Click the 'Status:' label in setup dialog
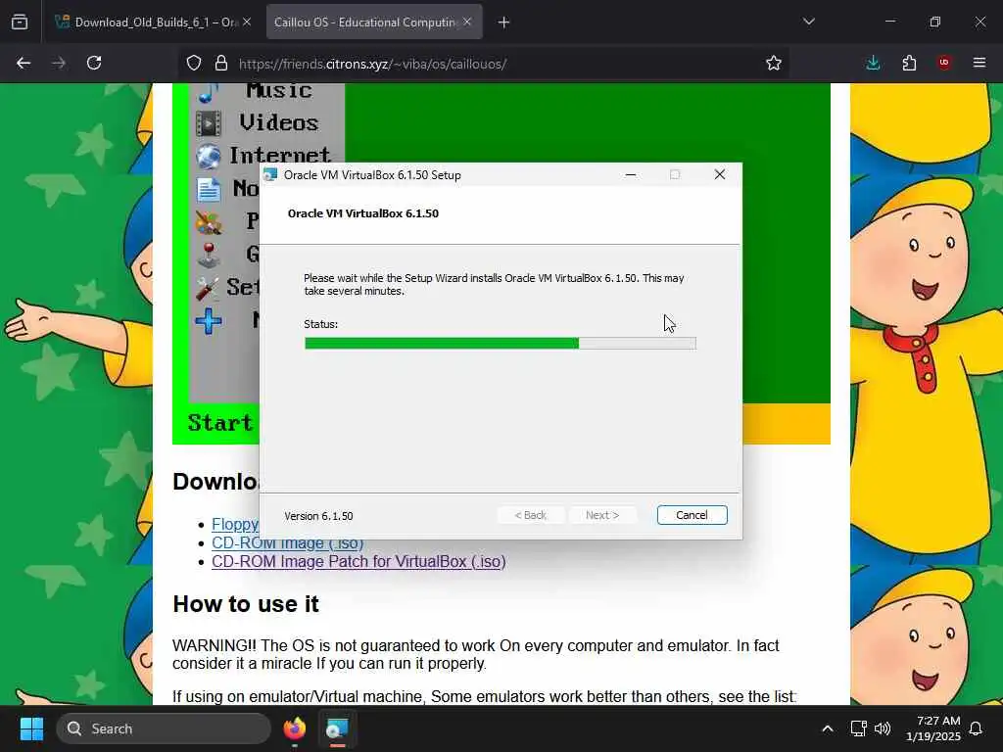Screen dimensions: 1003x752 [321, 324]
